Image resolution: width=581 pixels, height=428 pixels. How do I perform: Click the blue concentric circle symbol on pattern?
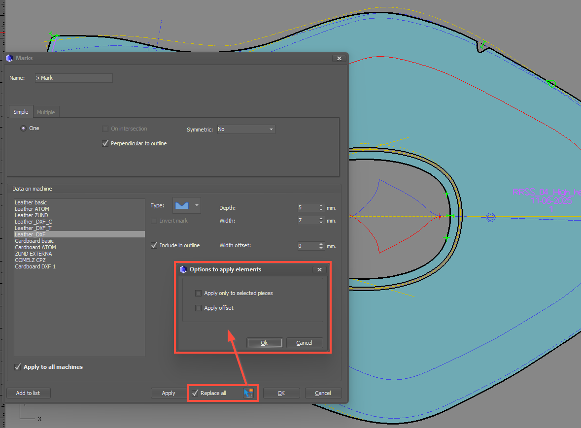click(x=490, y=217)
